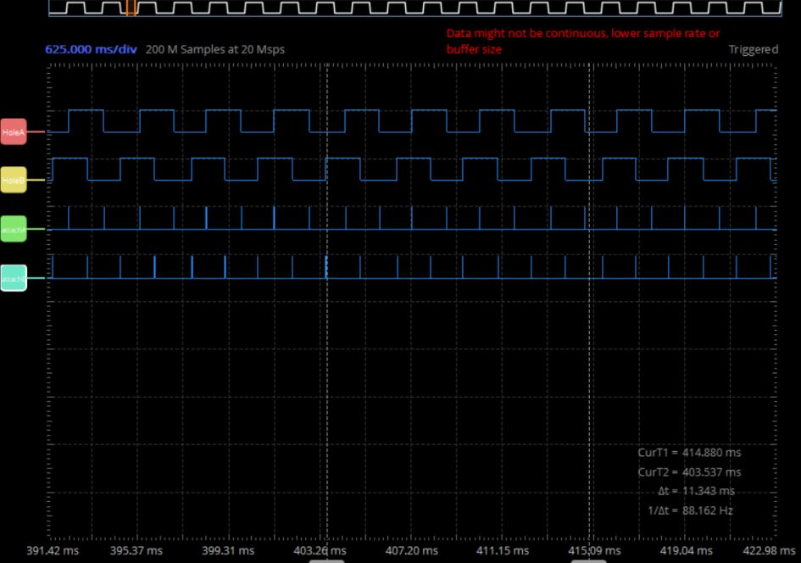Viewport: 801px width, 563px height.
Task: Click the right end of the overview waveform strip
Action: coord(776,8)
